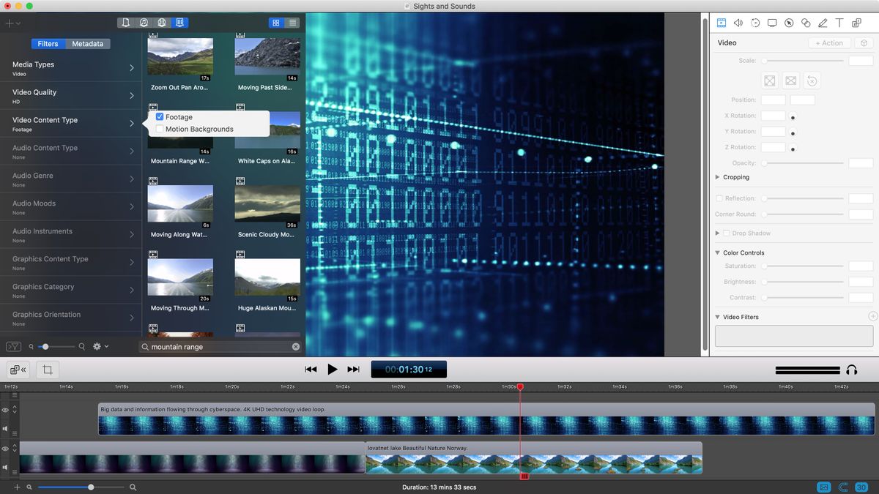Select the Crop tool above the timeline
Screen dimensions: 879x494
pyautogui.click(x=47, y=369)
